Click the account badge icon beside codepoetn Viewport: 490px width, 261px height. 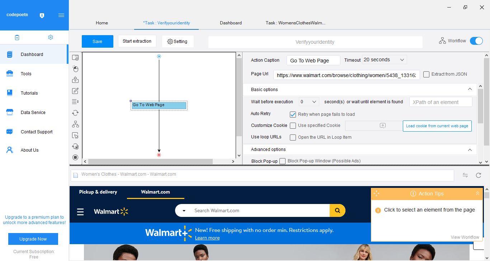(x=42, y=15)
